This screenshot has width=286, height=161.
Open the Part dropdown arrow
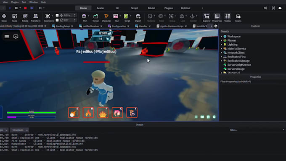click(88, 16)
